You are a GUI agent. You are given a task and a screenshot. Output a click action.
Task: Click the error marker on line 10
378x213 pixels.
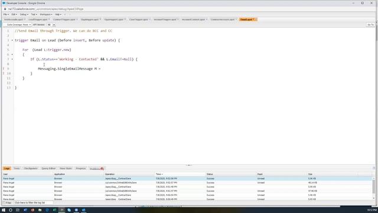4,73
